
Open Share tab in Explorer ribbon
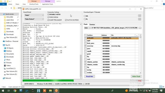17,4
